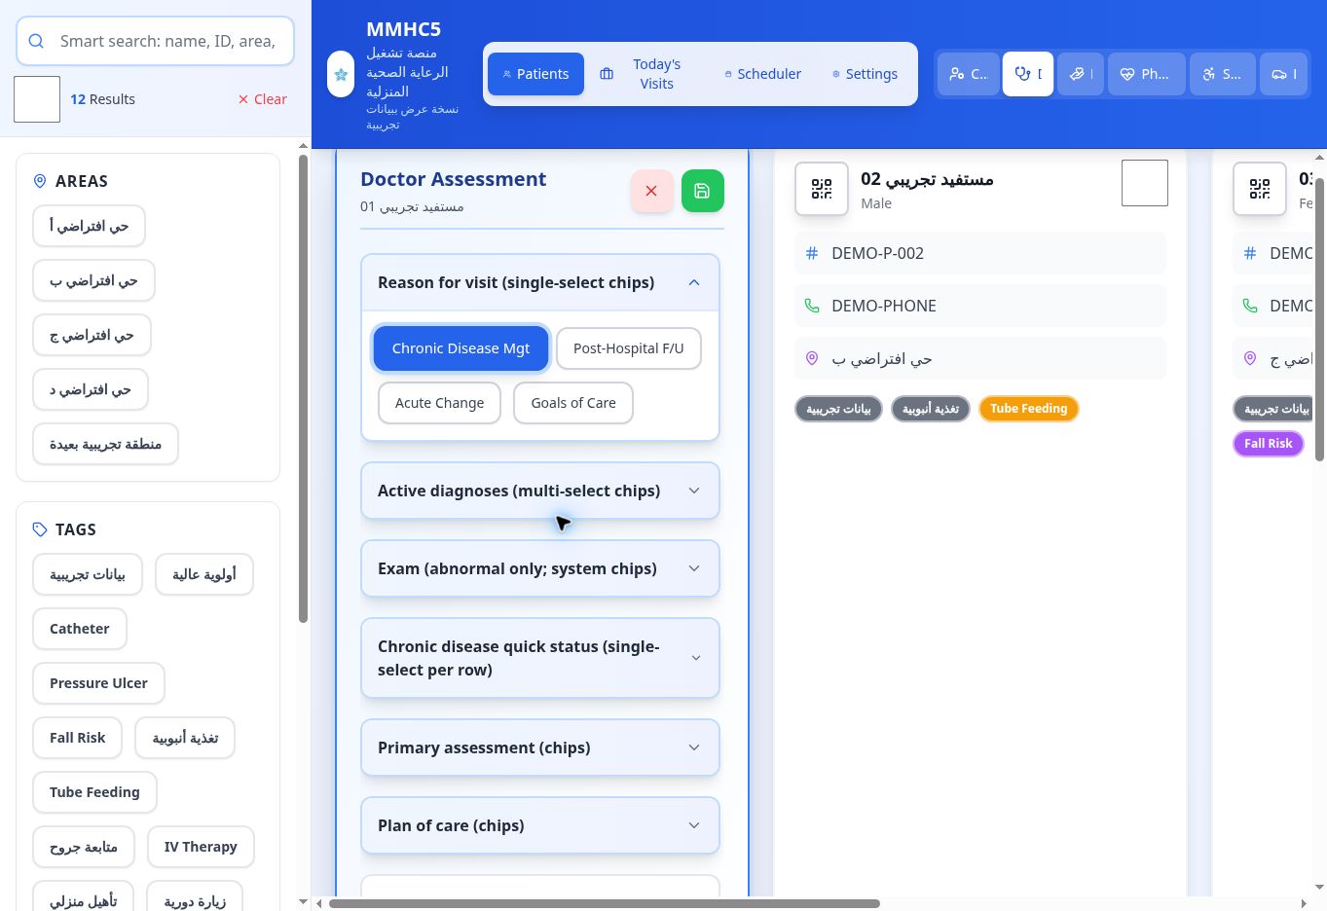The width and height of the screenshot is (1327, 911).
Task: Choose Acute Change reason chip
Action: (x=440, y=403)
